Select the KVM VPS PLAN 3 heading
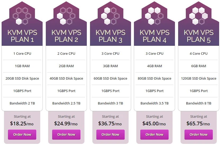 point(110,36)
